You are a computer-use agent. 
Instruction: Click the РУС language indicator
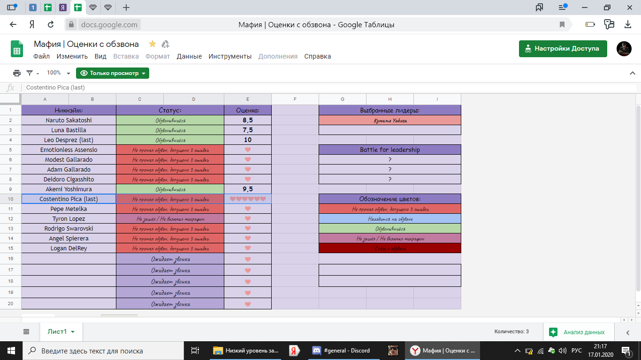[577, 351]
